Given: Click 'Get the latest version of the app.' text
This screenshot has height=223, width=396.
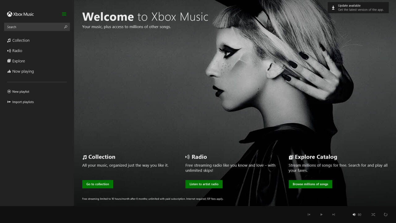Looking at the screenshot, I should pos(361,10).
